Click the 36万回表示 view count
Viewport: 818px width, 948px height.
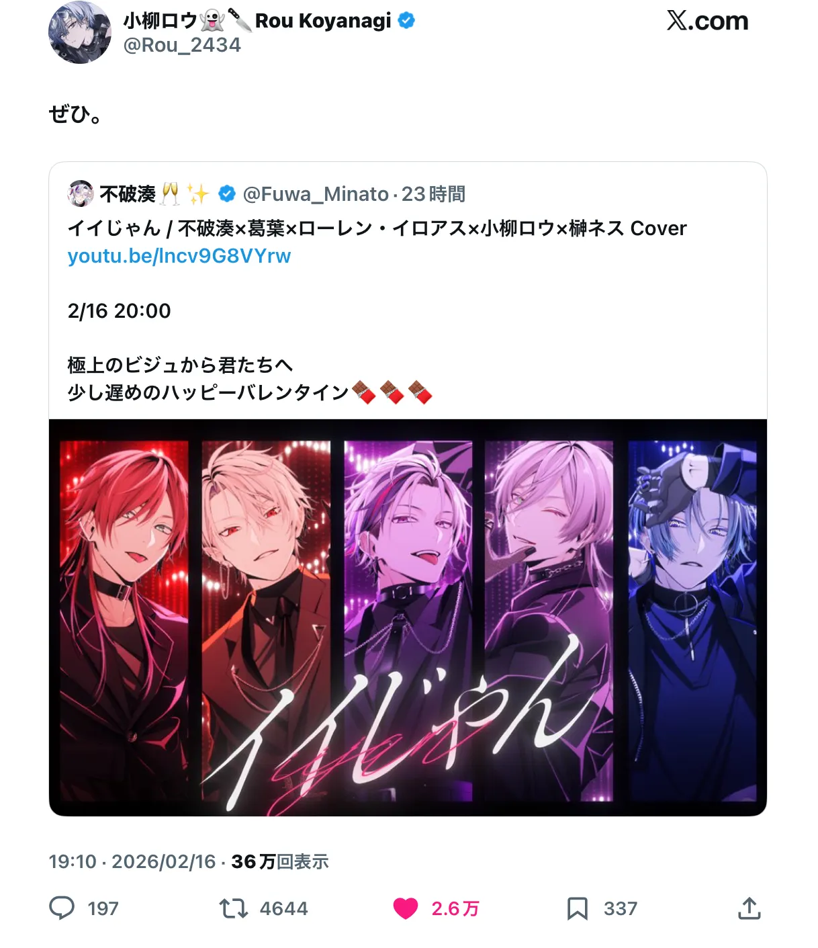click(280, 862)
